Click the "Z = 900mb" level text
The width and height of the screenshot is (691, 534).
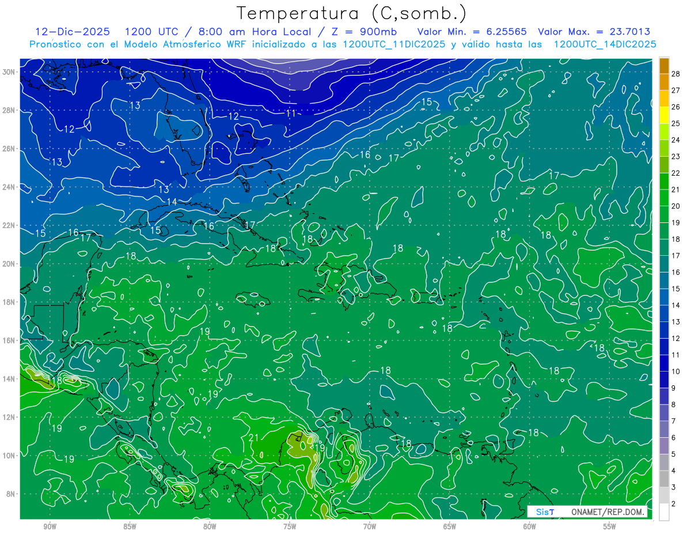point(363,32)
